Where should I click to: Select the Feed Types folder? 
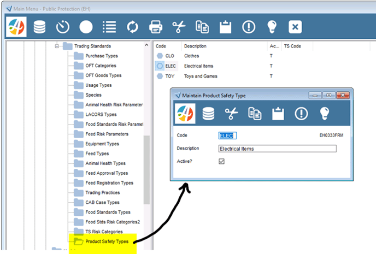97,153
